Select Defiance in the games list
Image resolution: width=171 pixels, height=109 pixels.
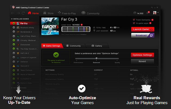(x=25, y=62)
